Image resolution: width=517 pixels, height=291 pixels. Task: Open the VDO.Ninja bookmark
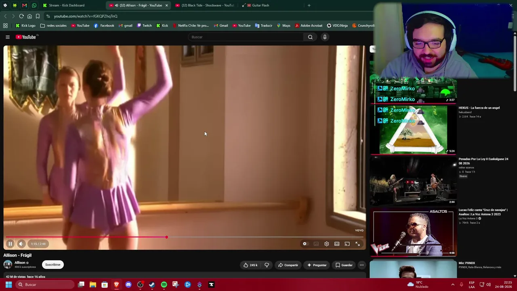click(337, 25)
